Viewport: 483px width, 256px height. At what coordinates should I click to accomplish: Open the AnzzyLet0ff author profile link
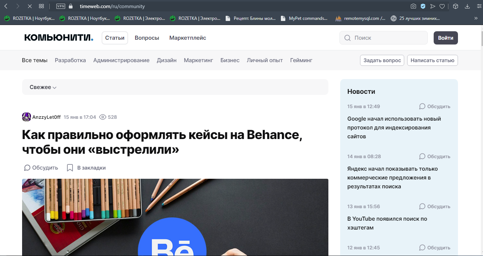coord(46,117)
